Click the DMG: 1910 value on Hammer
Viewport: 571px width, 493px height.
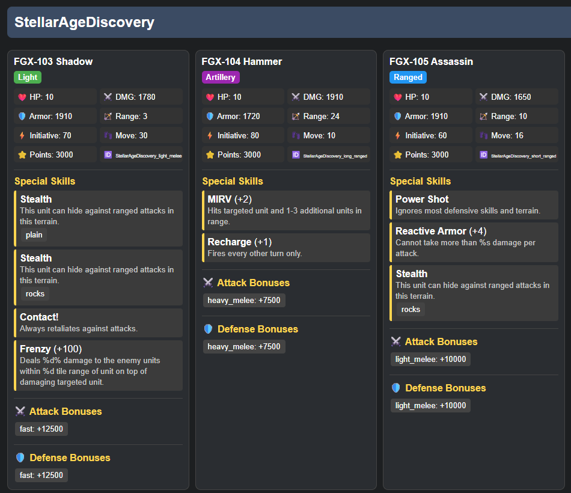(323, 97)
